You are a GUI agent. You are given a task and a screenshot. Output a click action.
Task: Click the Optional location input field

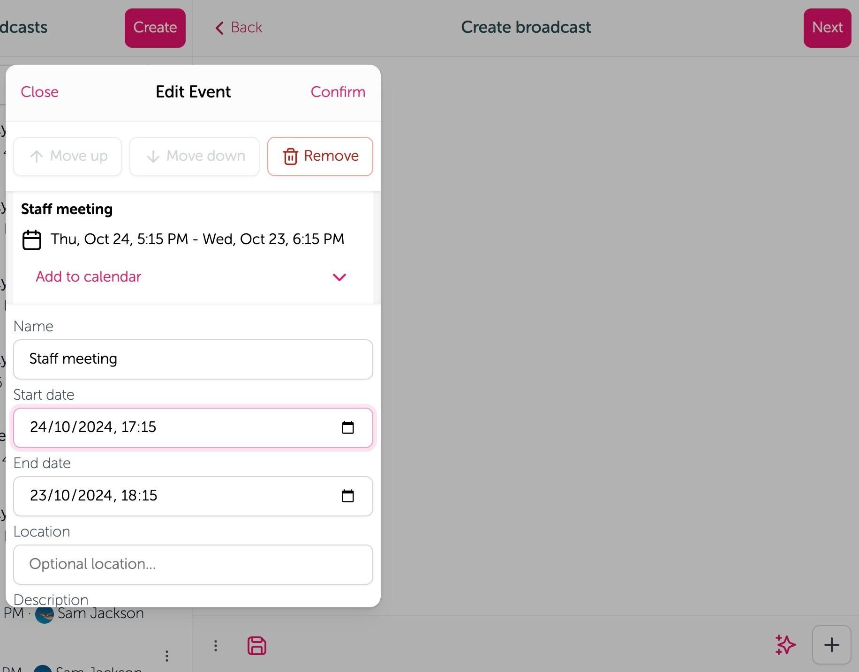193,565
